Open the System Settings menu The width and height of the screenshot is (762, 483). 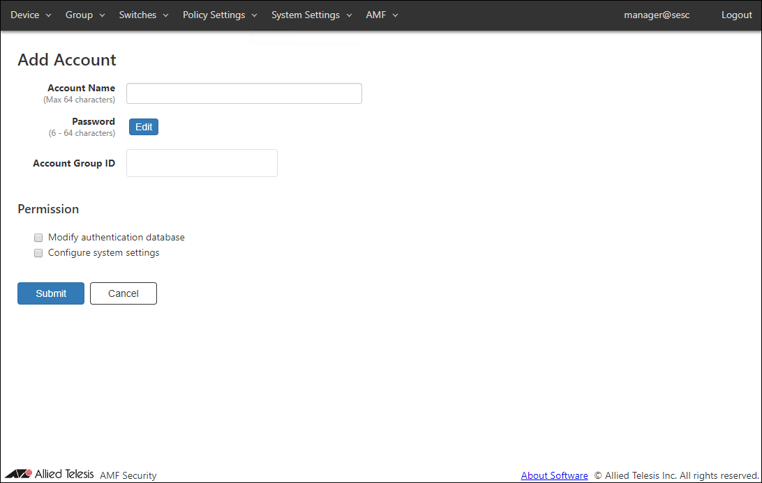click(x=311, y=15)
